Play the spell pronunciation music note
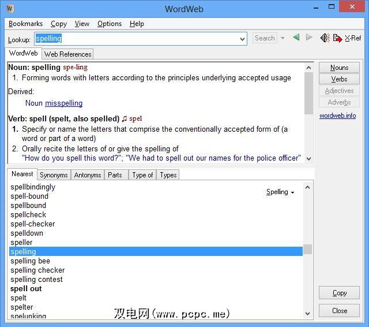The image size is (369, 327). point(125,119)
